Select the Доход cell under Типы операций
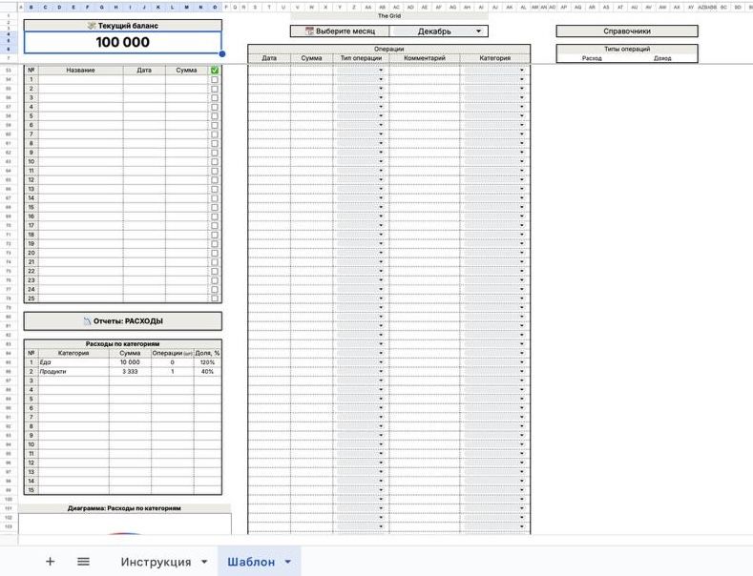Image resolution: width=753 pixels, height=576 pixels. (x=662, y=58)
